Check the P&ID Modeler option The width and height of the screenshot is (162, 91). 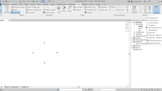pos(148,30)
